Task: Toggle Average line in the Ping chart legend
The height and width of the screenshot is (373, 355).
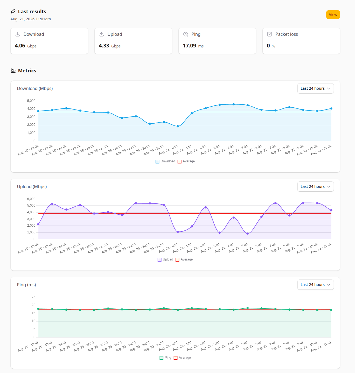Action: (x=182, y=358)
